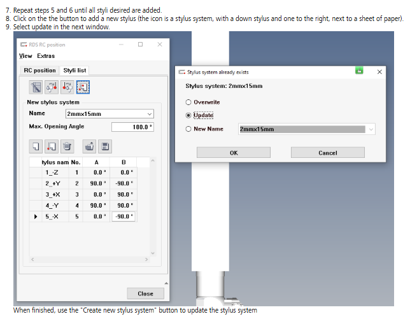Click the Close button in RDS window
410x319 pixels.
pos(145,294)
